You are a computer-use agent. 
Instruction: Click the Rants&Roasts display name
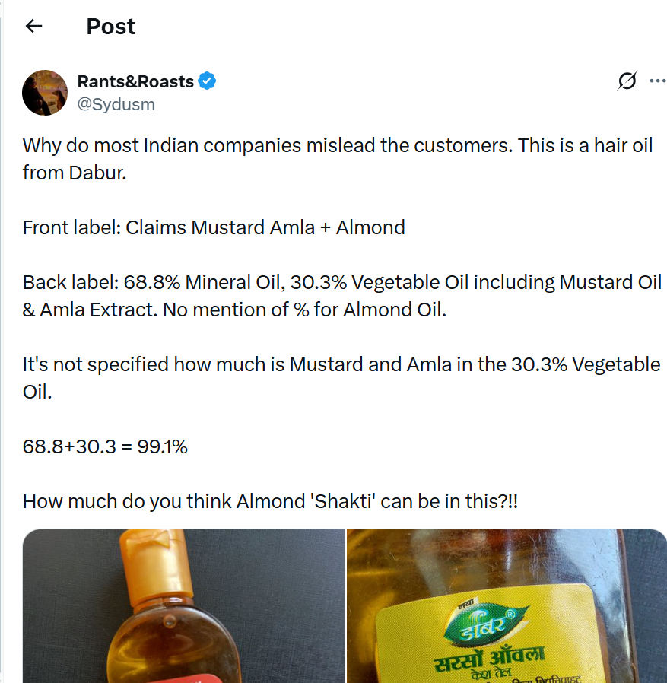pyautogui.click(x=135, y=81)
